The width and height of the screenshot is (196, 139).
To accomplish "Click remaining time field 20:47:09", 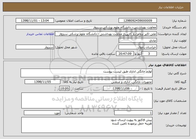I will pyautogui.click(x=125, y=54).
